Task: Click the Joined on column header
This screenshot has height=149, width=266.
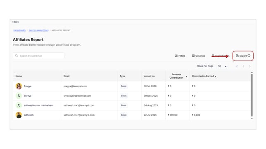Action: click(x=149, y=76)
